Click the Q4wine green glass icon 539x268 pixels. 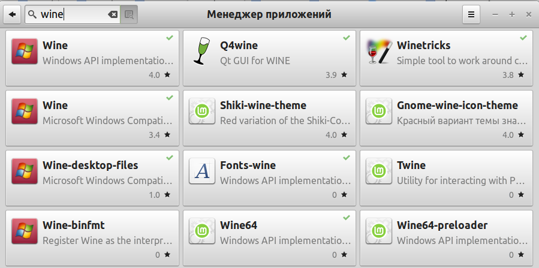coord(202,51)
